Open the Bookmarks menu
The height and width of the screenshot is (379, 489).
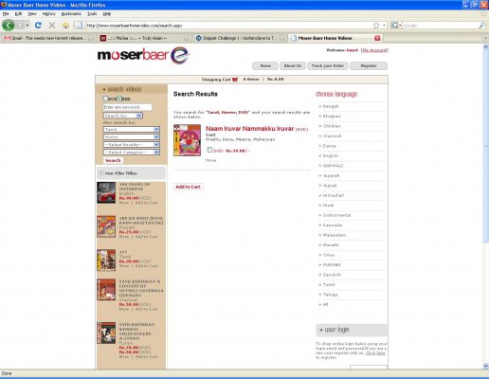click(71, 14)
